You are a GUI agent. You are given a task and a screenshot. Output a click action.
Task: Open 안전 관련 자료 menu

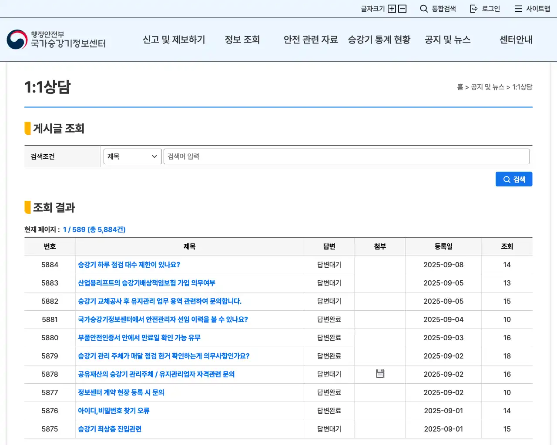(311, 40)
